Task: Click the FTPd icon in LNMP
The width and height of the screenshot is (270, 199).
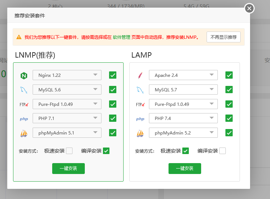Action: click(24, 105)
